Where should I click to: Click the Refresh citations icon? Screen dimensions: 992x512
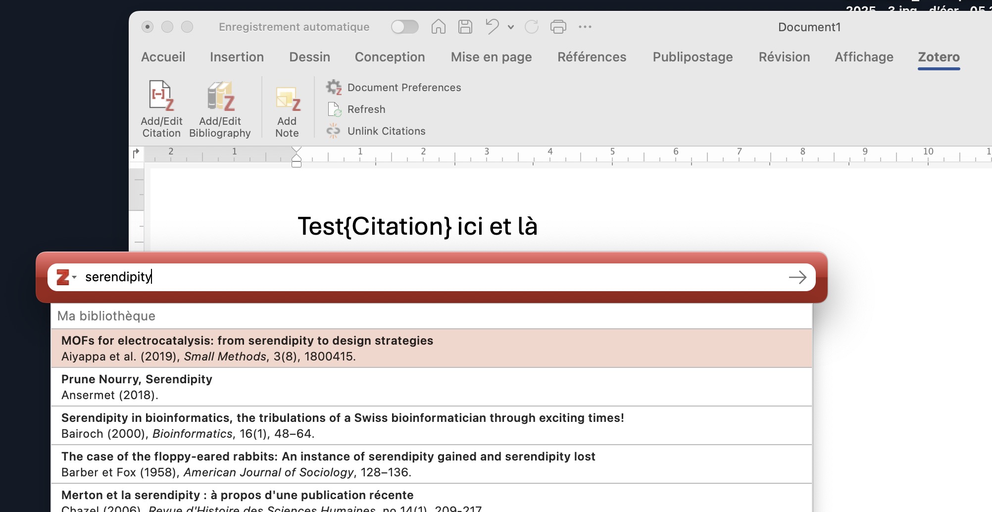pyautogui.click(x=334, y=109)
